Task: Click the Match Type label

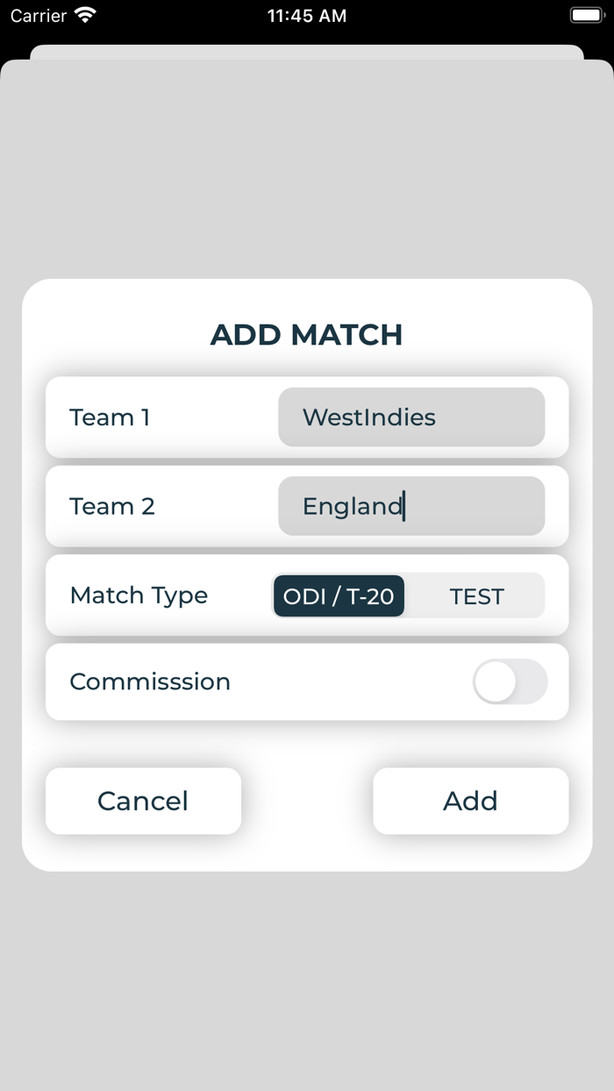Action: click(x=139, y=595)
